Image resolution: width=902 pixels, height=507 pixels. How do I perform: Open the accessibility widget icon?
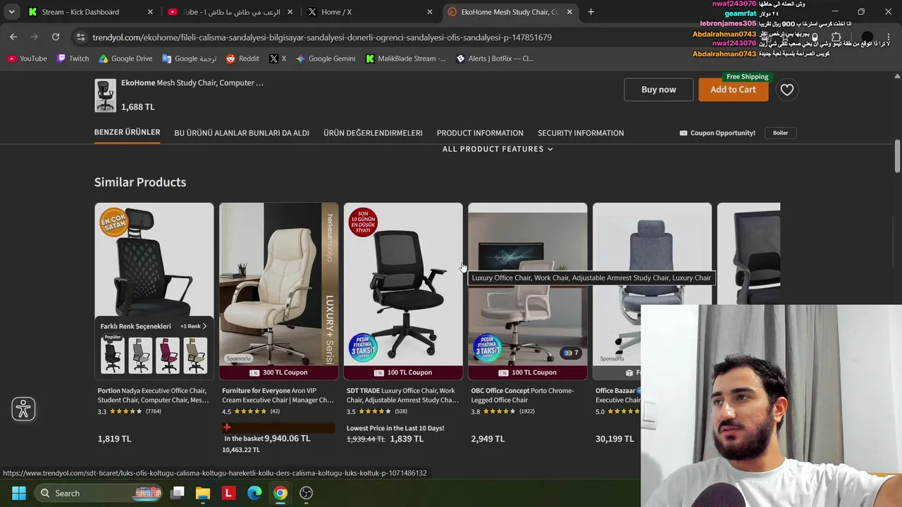click(23, 409)
